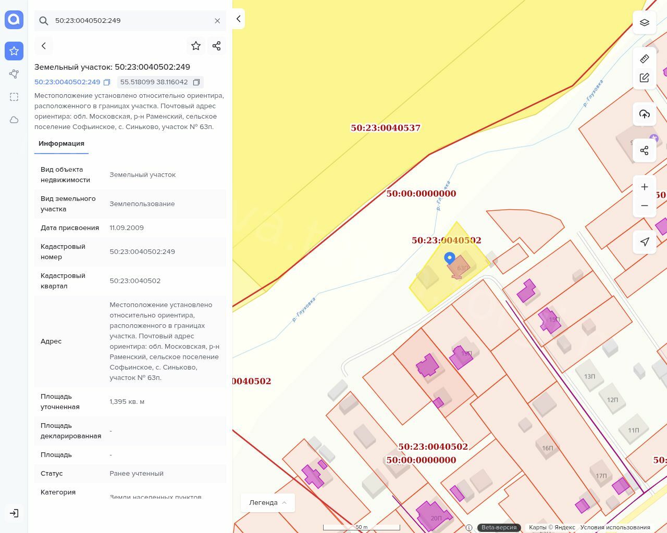Screen dimensions: 667x533
Task: Zoom in on the map
Action: 645,187
